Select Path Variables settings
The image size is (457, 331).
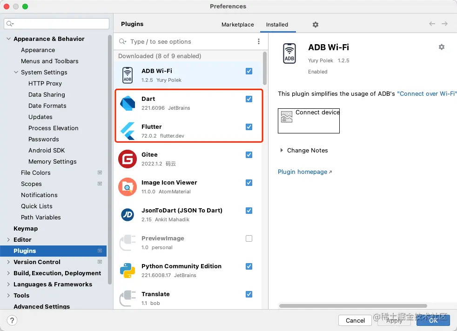(41, 217)
